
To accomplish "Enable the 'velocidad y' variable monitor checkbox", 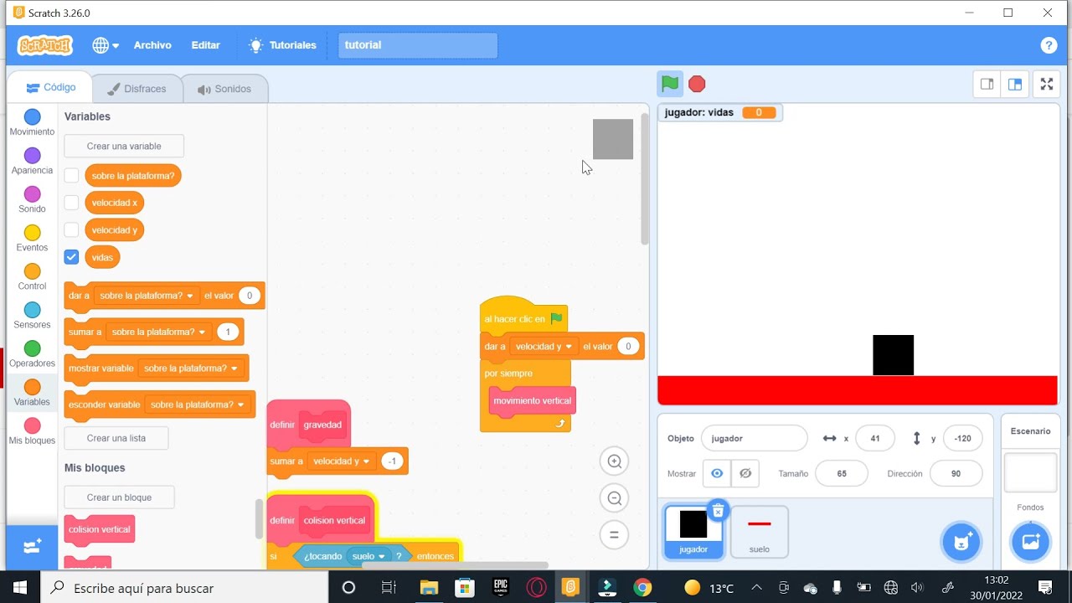I will (x=71, y=229).
